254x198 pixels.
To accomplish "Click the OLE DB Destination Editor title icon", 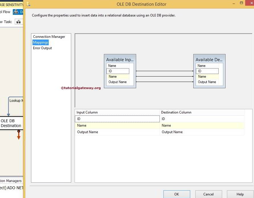I will (x=28, y=4).
